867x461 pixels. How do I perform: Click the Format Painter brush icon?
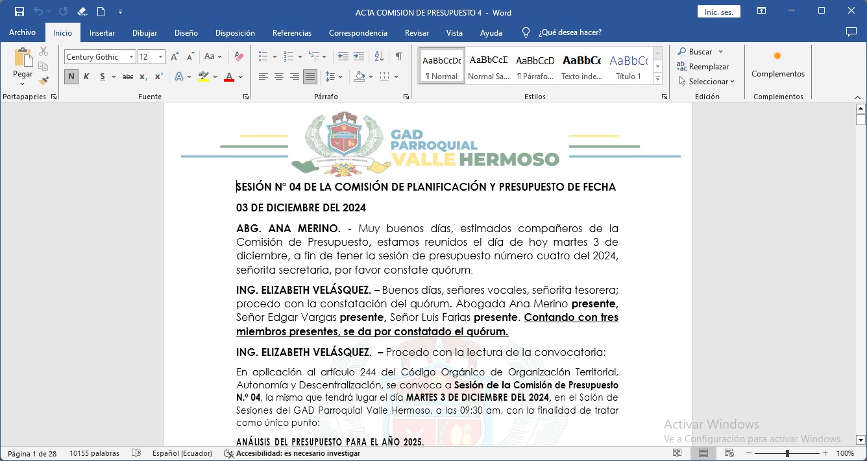(x=43, y=81)
